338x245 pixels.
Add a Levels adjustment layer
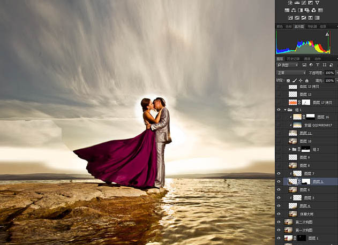[x=297, y=3]
